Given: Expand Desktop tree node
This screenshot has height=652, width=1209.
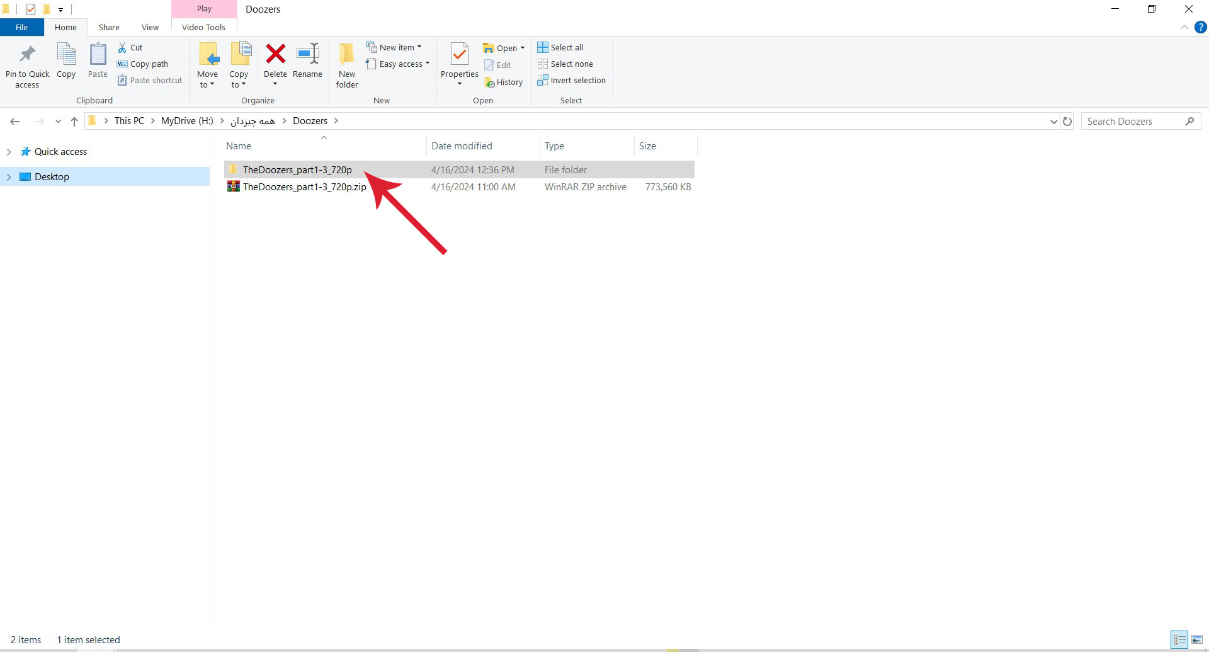Looking at the screenshot, I should [x=9, y=177].
